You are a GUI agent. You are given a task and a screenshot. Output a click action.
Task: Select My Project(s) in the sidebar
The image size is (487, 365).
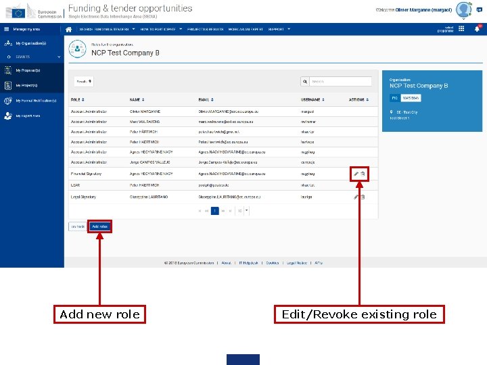(26, 85)
